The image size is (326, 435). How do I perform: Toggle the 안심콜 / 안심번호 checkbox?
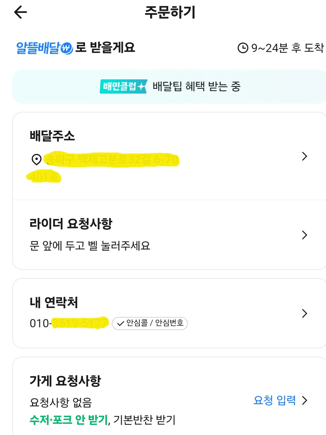click(150, 323)
